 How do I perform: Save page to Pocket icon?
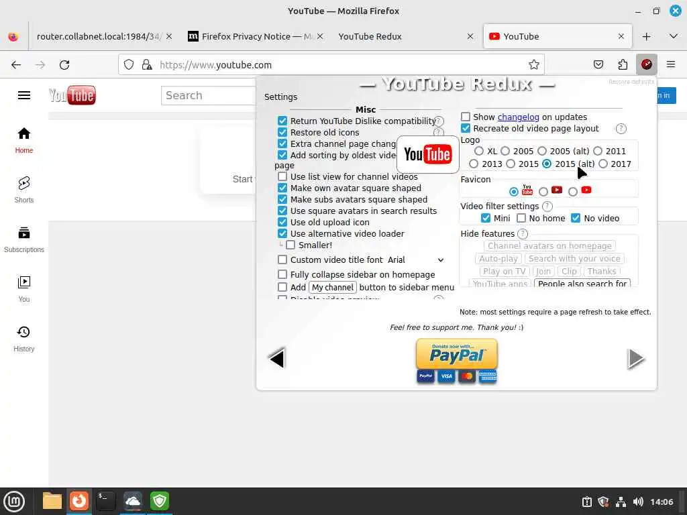click(598, 65)
